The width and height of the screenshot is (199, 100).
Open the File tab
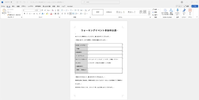3,6
